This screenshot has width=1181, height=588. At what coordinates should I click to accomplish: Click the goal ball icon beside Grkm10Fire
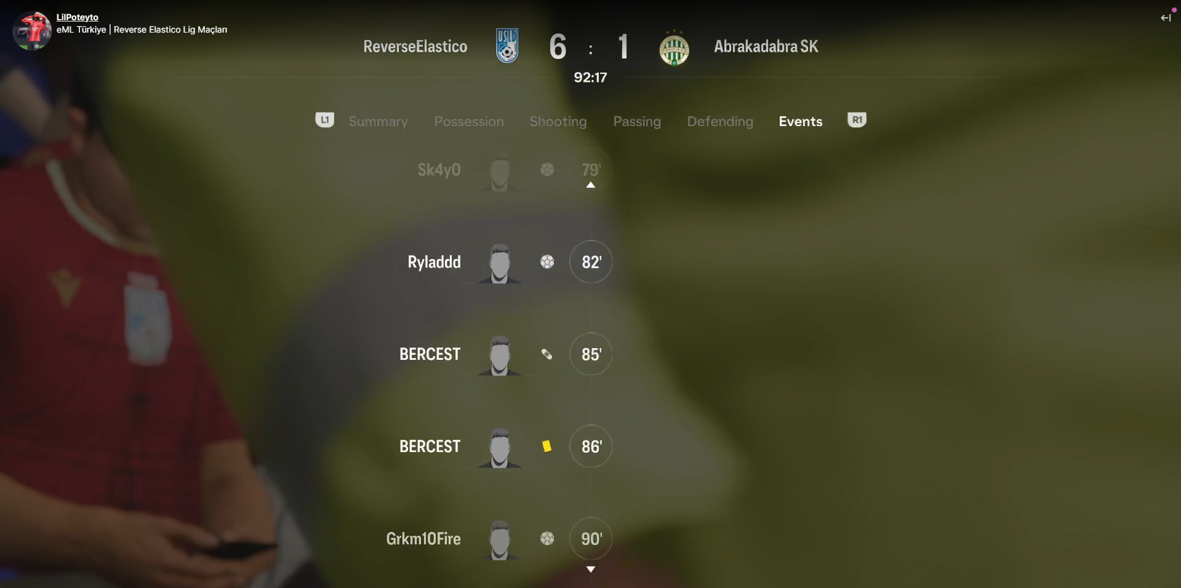547,539
